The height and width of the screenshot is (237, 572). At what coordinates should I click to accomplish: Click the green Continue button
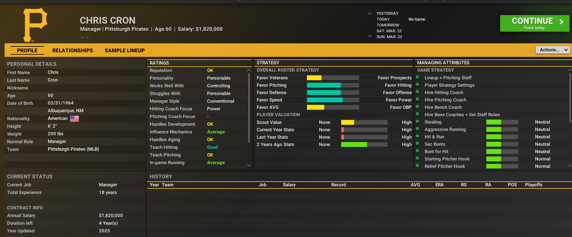(x=535, y=23)
